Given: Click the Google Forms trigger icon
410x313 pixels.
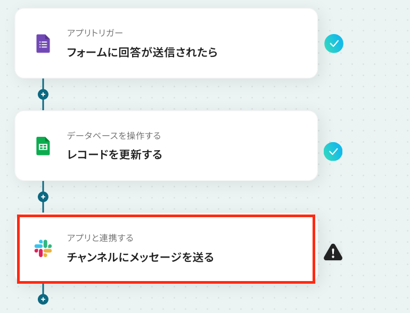Looking at the screenshot, I should coord(43,44).
